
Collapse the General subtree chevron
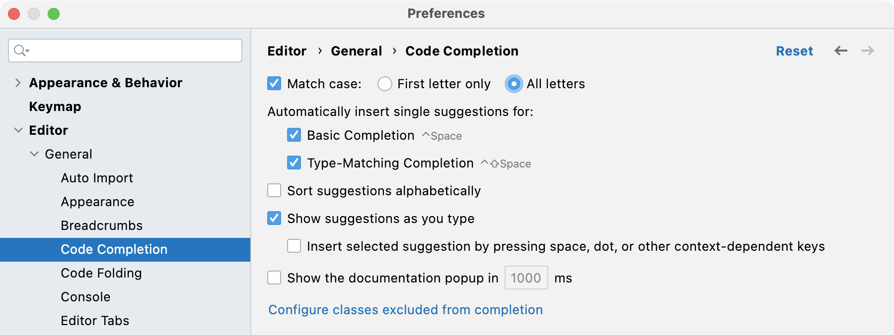[34, 154]
